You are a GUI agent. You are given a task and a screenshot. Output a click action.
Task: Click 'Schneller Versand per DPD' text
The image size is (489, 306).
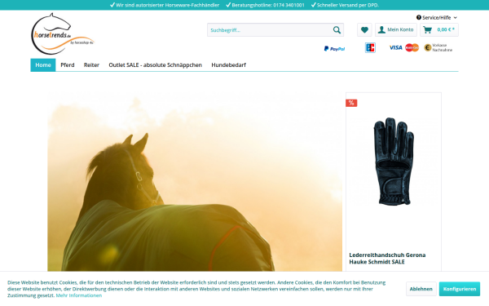[x=348, y=5]
